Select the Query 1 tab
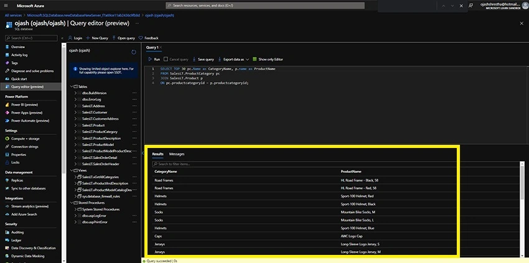This screenshot has width=529, height=263. pyautogui.click(x=152, y=47)
